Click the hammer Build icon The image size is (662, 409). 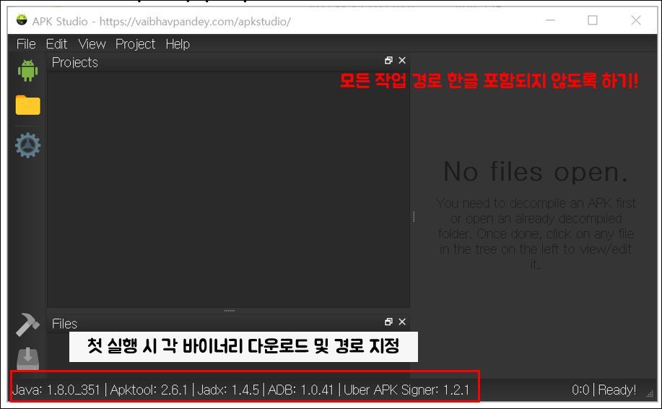pos(28,324)
